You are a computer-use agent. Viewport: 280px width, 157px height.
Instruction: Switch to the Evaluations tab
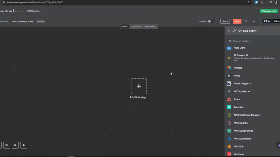point(150,26)
